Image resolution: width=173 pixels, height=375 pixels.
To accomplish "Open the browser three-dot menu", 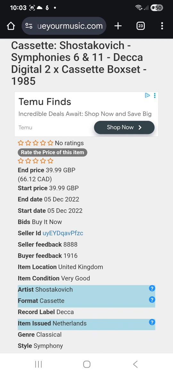I will tap(162, 26).
